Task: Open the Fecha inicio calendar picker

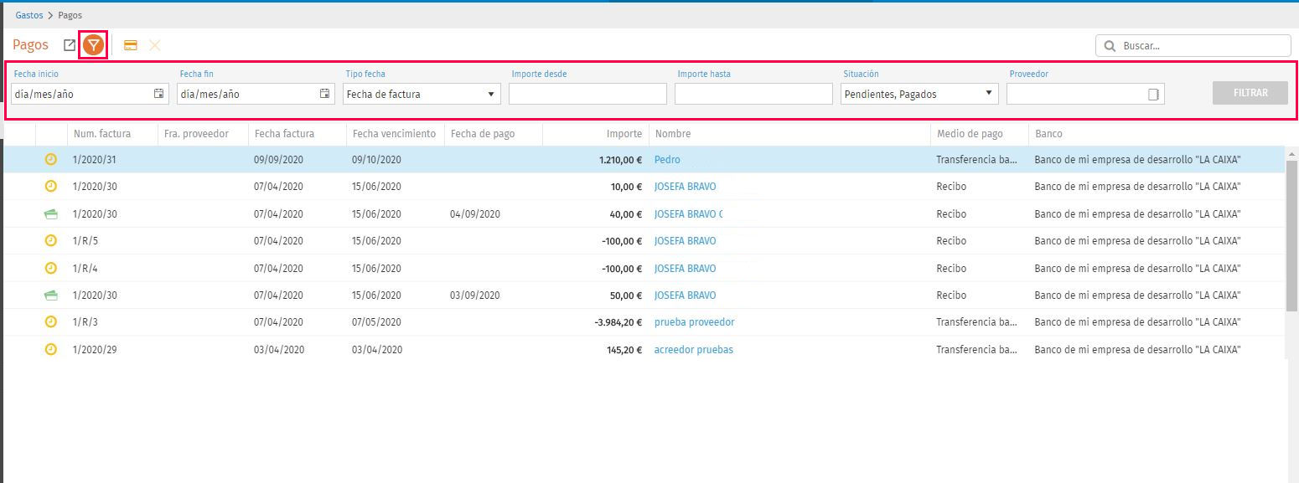Action: [x=158, y=94]
